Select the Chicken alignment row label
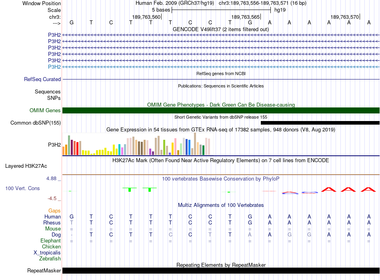The height and width of the screenshot is (280, 380). tap(51, 246)
